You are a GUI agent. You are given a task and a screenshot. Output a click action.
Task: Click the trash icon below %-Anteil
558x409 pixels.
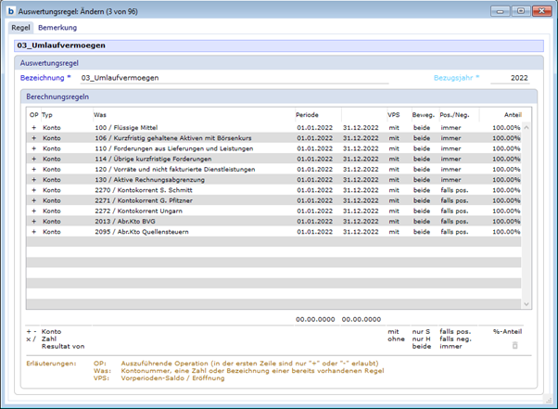[514, 345]
